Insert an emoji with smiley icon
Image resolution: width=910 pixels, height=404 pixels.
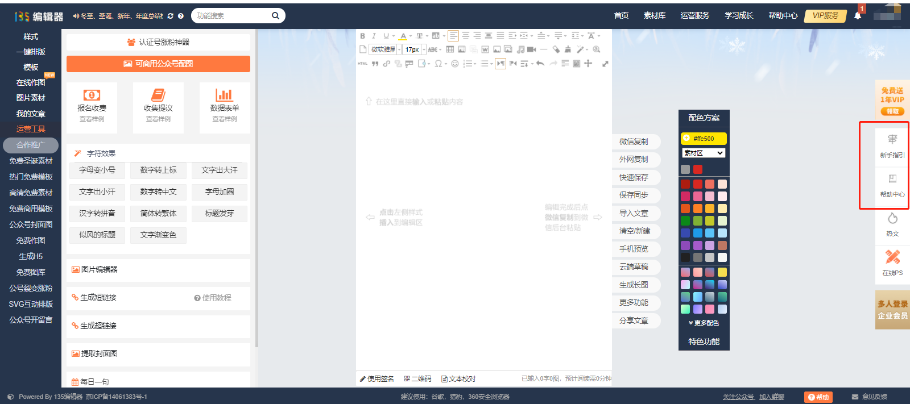pyautogui.click(x=455, y=64)
